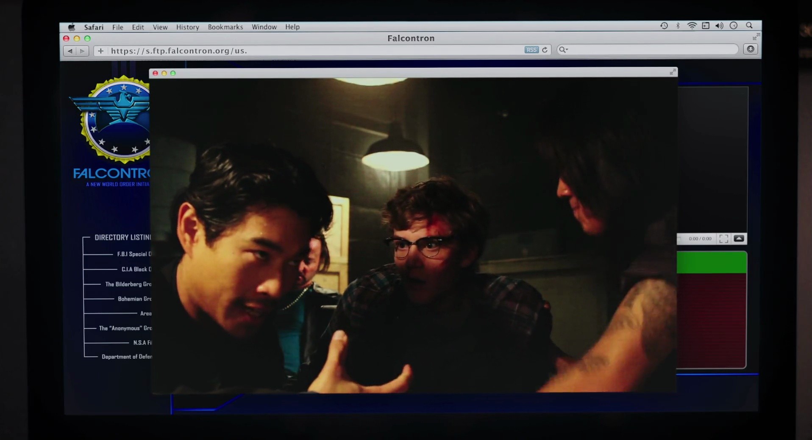Open the Edit menu
This screenshot has width=812, height=440.
click(x=138, y=27)
